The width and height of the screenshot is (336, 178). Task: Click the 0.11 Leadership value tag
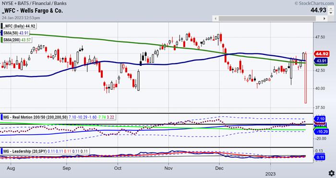(x=320, y=157)
